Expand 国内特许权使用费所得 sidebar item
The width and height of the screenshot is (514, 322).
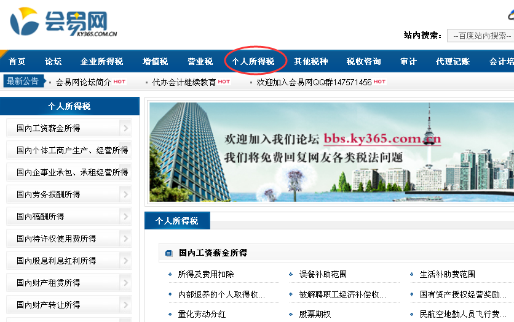tap(125, 239)
